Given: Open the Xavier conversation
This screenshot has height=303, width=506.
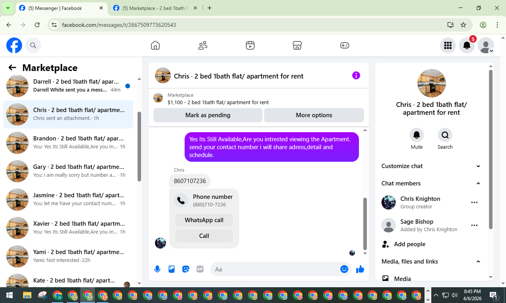Looking at the screenshot, I should pyautogui.click(x=68, y=228).
